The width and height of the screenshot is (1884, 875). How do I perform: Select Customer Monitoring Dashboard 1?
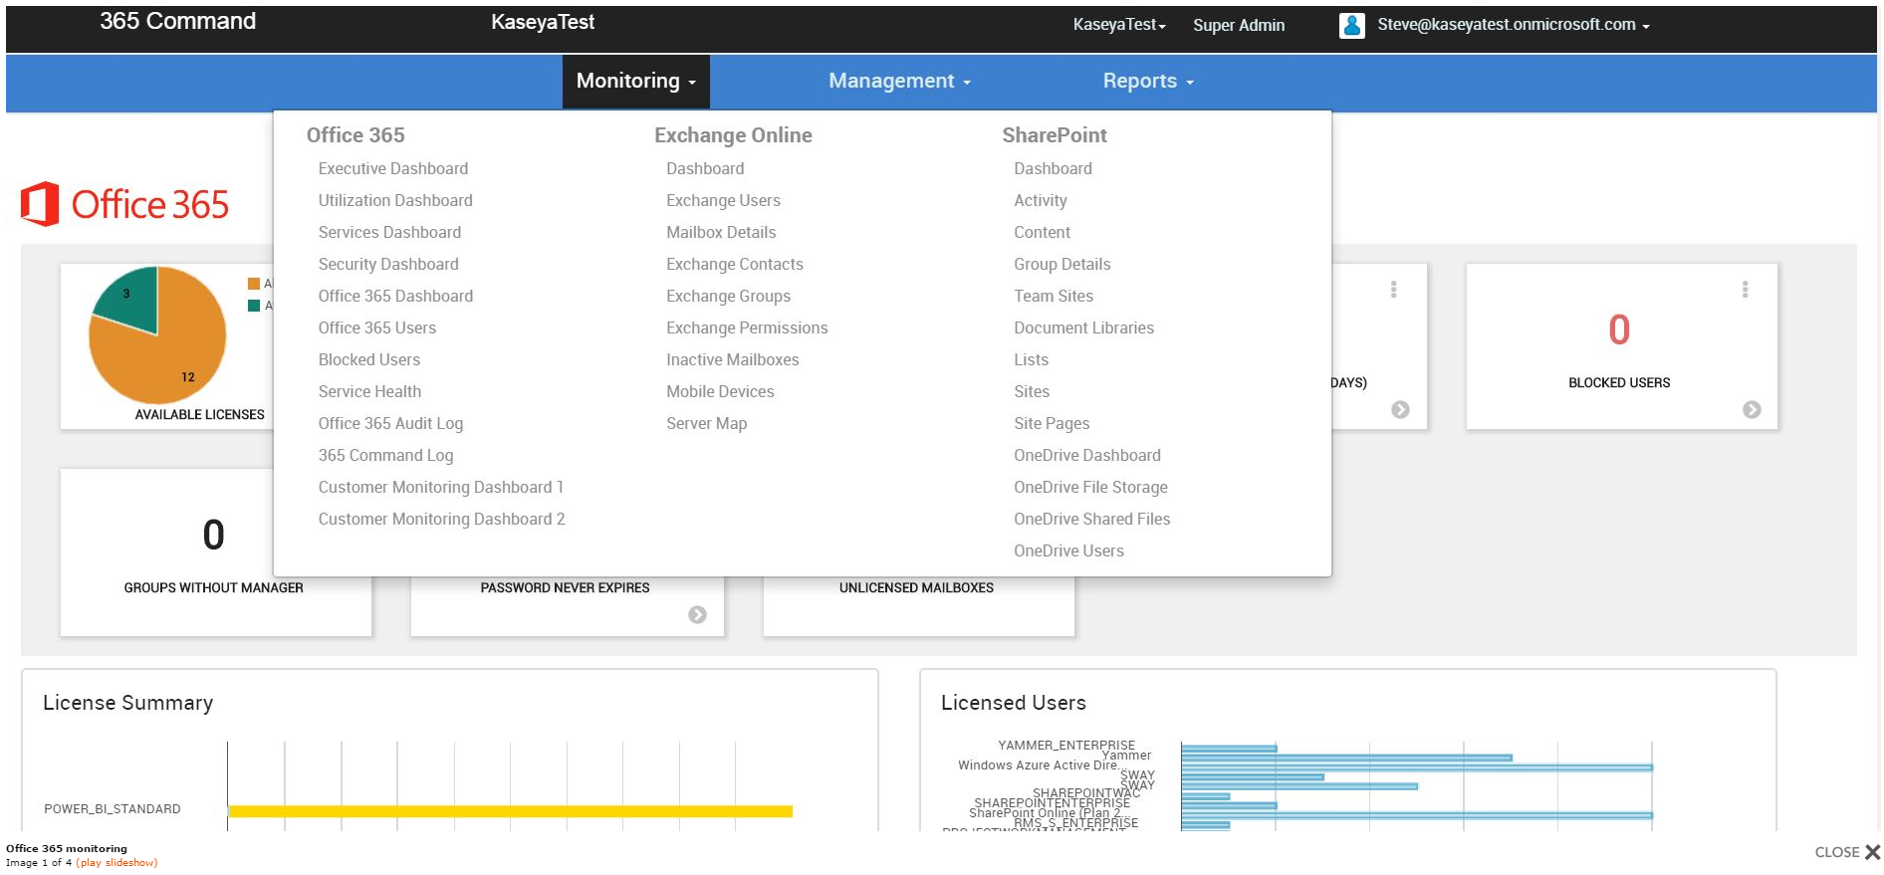pyautogui.click(x=441, y=488)
